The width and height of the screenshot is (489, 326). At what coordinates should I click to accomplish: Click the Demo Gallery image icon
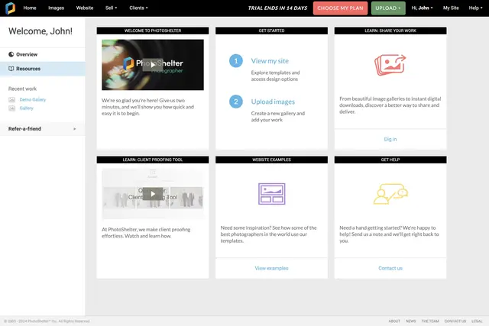(12, 100)
